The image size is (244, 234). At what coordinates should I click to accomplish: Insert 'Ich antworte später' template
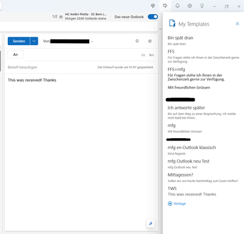[203, 112]
